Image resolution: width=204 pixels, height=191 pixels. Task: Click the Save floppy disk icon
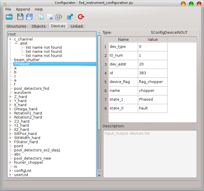coord(20,17)
